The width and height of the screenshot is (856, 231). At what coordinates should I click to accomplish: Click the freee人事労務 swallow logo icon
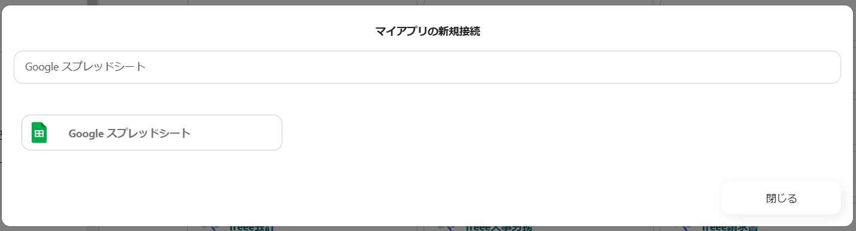pos(446,228)
